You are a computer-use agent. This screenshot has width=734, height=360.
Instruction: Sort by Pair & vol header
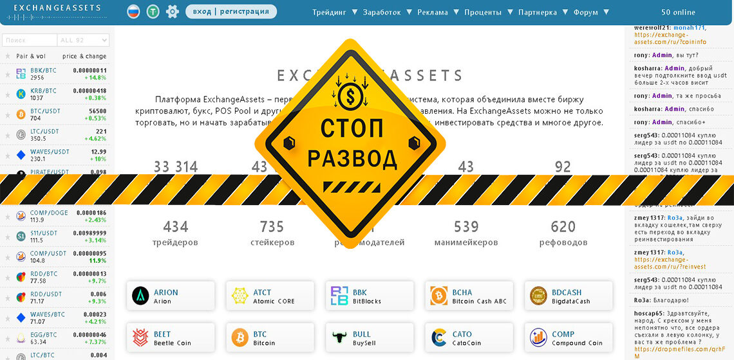(x=31, y=56)
